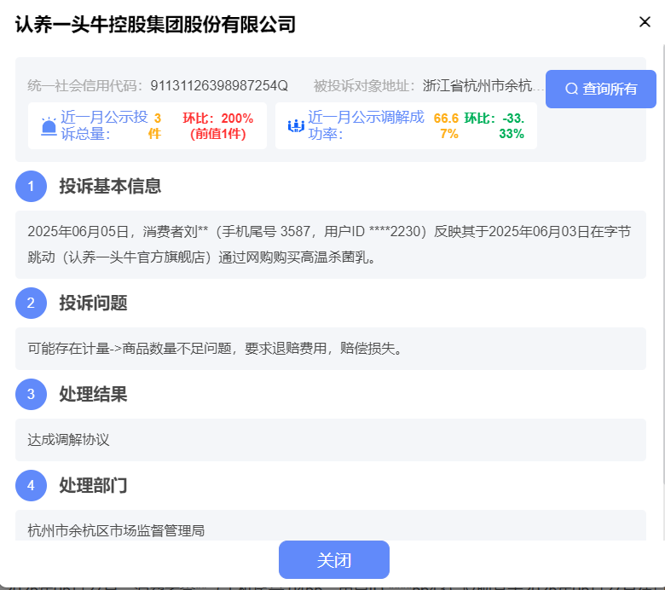This screenshot has height=590, width=665.
Task: Click the truncated address 浙江省杭州市余杭...
Action: [483, 85]
